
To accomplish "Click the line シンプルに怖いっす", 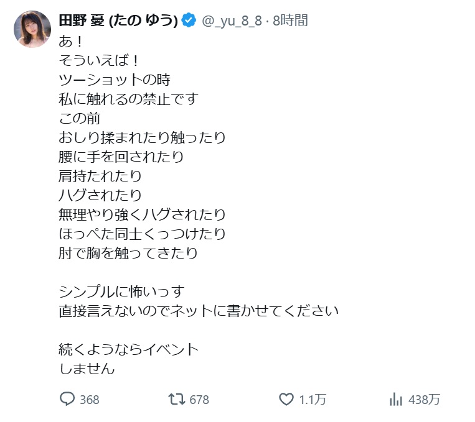I will (121, 291).
